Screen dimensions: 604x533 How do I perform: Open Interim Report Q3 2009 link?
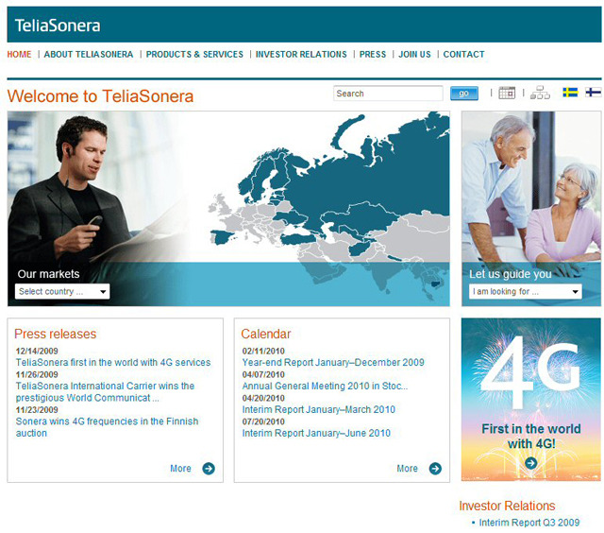tap(529, 523)
